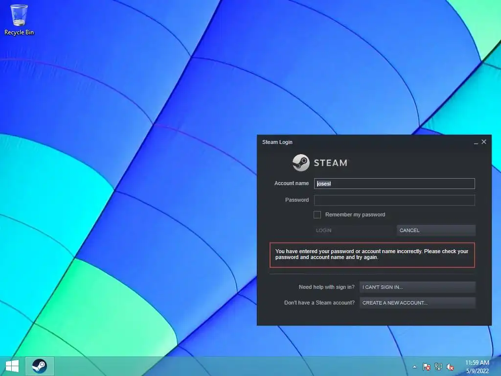Click the 'Account name' label
The width and height of the screenshot is (501, 376).
tap(292, 183)
